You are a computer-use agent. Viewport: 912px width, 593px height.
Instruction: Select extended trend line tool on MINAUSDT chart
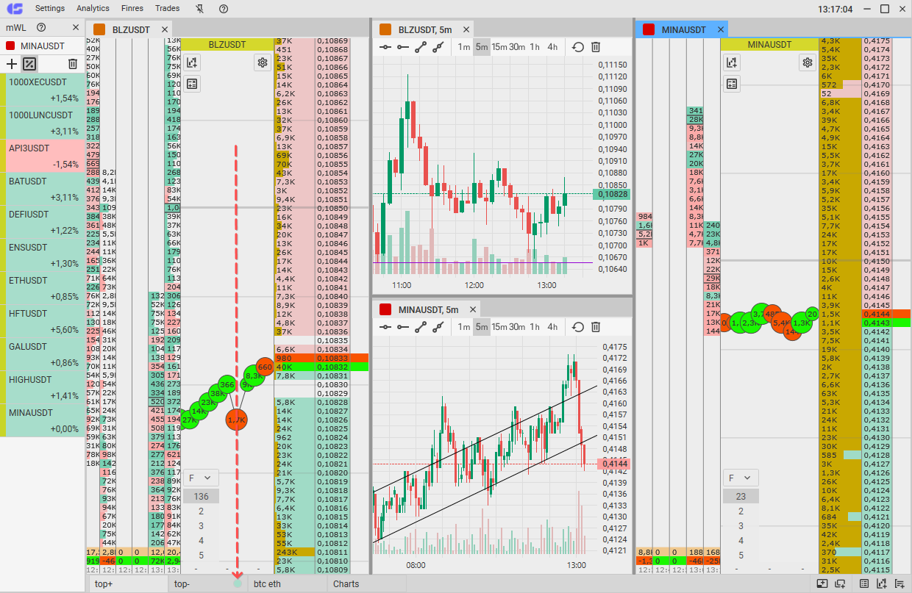coord(438,327)
